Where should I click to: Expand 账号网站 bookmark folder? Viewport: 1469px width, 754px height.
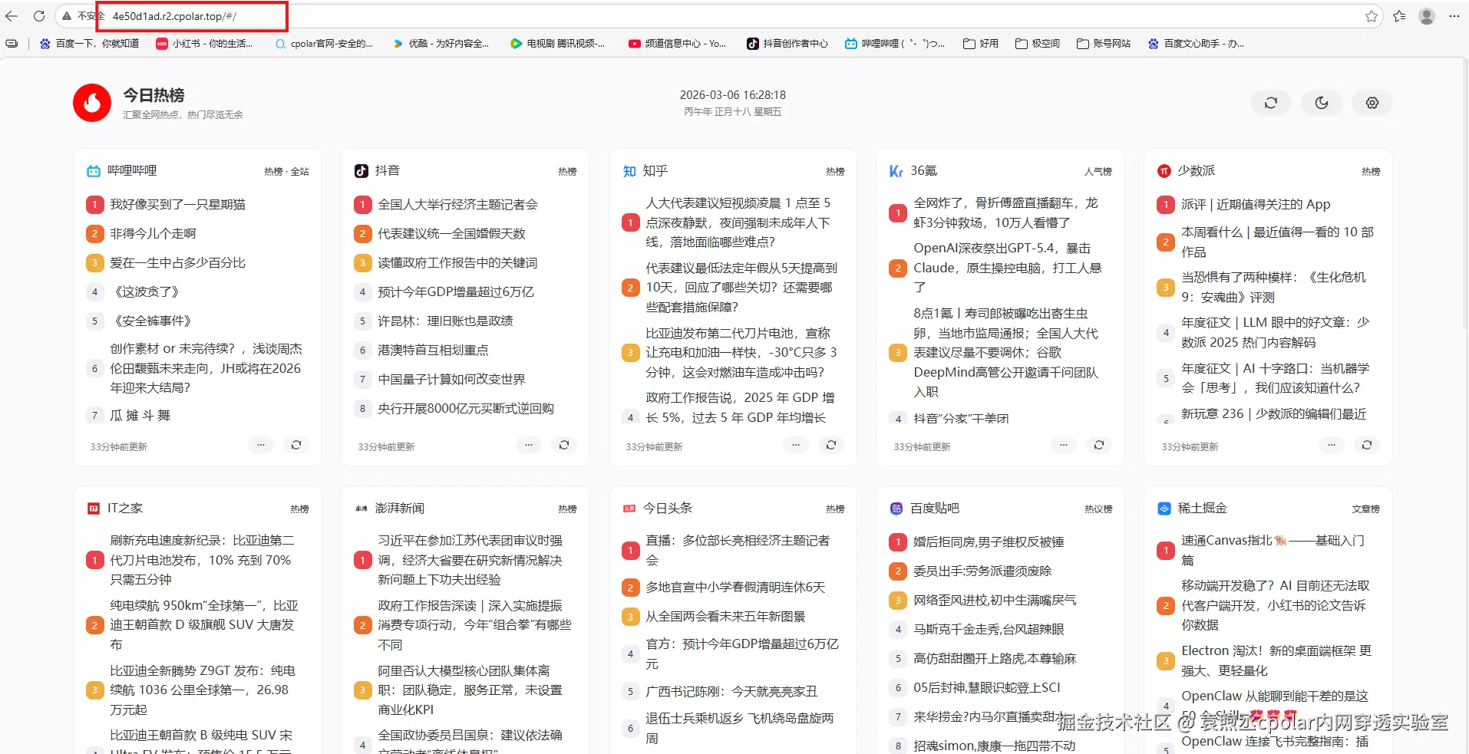1104,44
